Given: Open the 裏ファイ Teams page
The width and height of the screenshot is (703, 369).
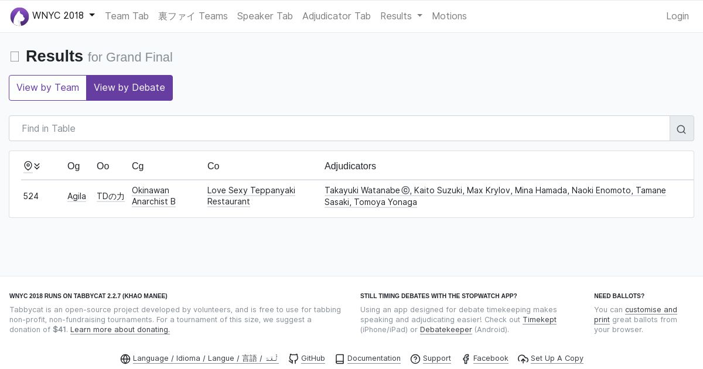Looking at the screenshot, I should coord(193,16).
